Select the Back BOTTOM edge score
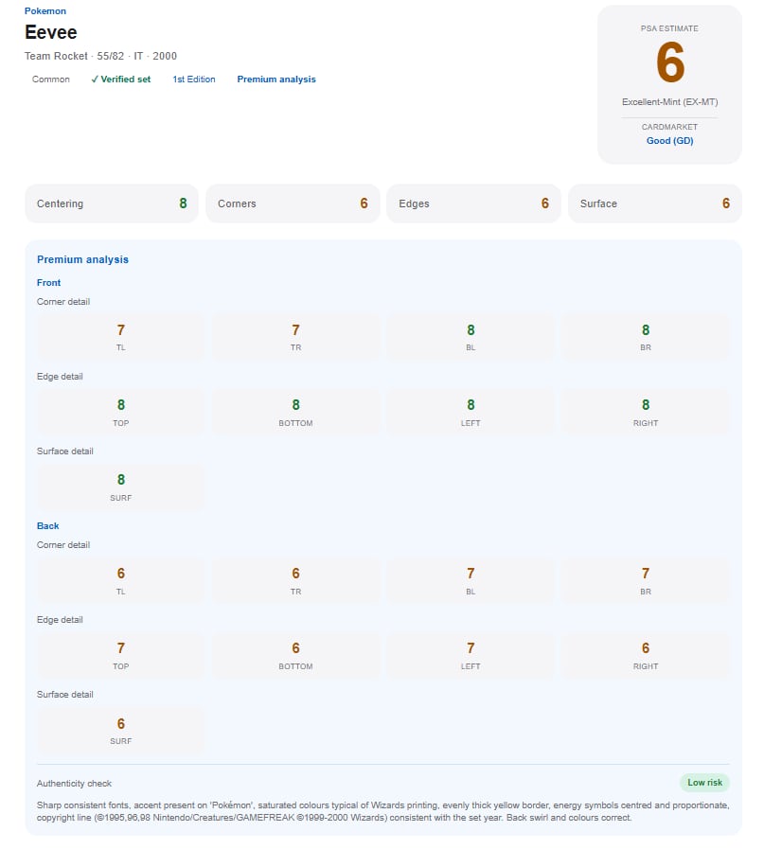This screenshot has width=764, height=849. click(295, 655)
